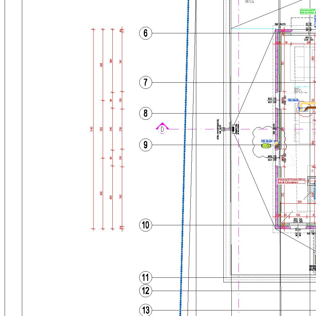Click the red revision cloud near axis 8
The height and width of the screenshot is (316, 316).
[x=305, y=110]
